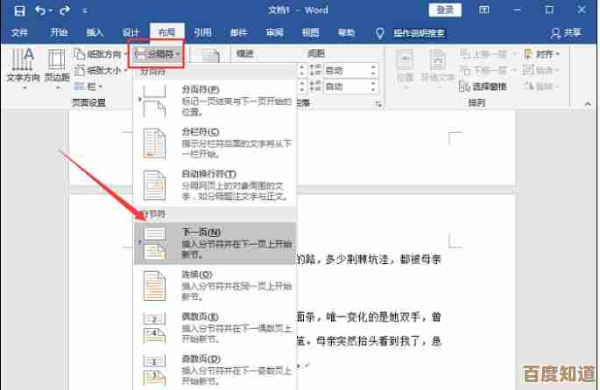Open the 帮助 Help tab
The image size is (600, 390).
coord(346,33)
